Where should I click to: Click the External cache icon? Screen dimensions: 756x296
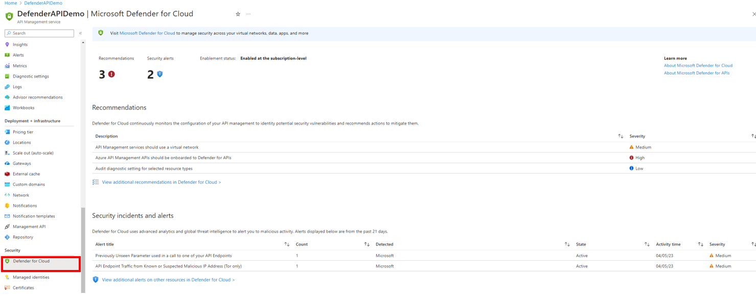pyautogui.click(x=7, y=174)
